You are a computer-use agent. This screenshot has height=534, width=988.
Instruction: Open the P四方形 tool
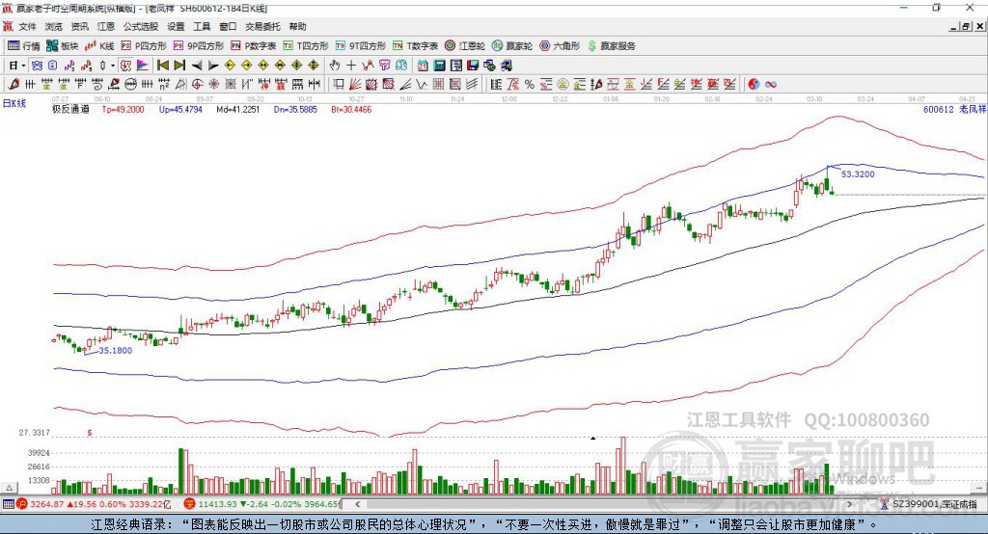click(144, 46)
